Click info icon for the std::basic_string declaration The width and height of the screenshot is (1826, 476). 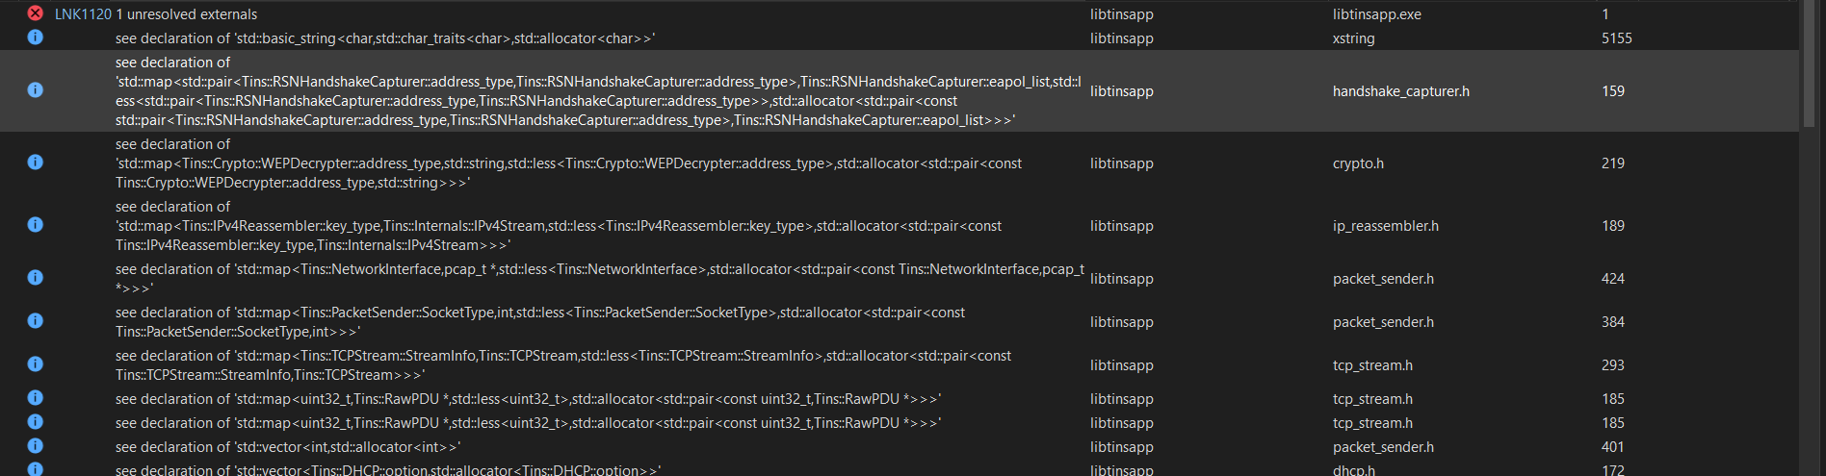tap(35, 38)
